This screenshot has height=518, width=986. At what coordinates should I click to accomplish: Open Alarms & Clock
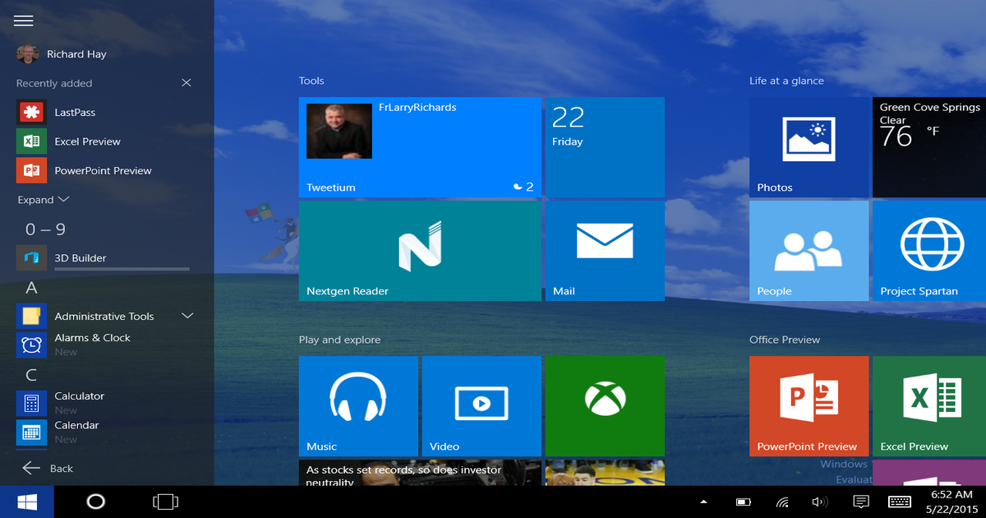(x=92, y=337)
